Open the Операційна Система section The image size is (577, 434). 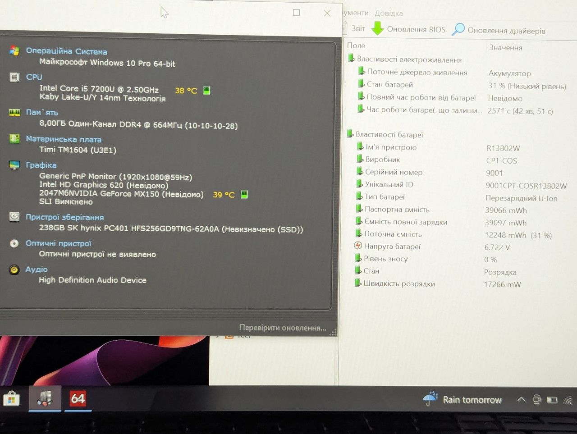66,51
